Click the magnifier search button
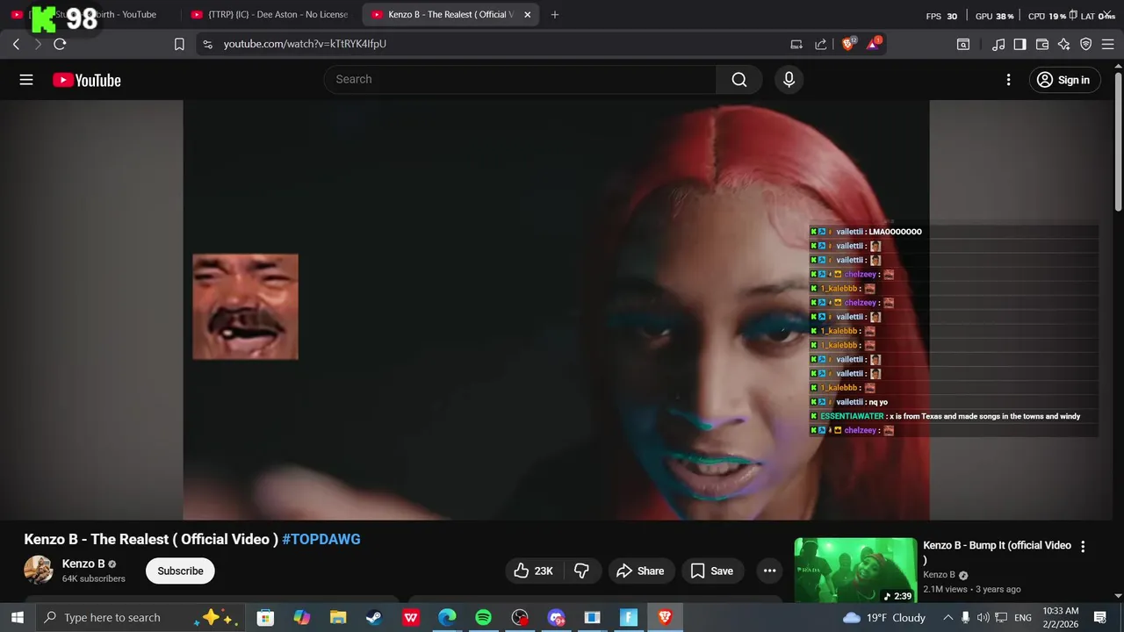 [x=739, y=80]
